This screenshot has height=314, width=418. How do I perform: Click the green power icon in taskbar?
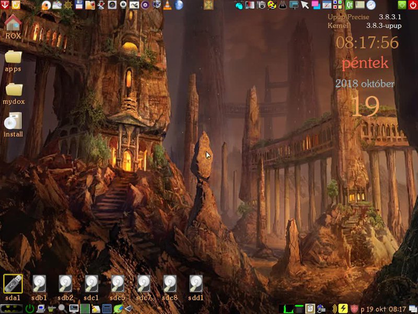point(30,309)
